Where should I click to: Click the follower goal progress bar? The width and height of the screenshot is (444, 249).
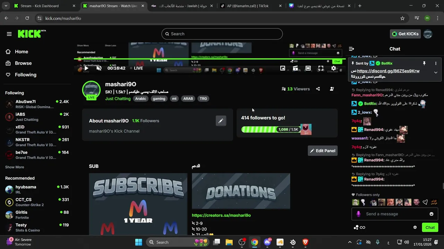pos(270,129)
